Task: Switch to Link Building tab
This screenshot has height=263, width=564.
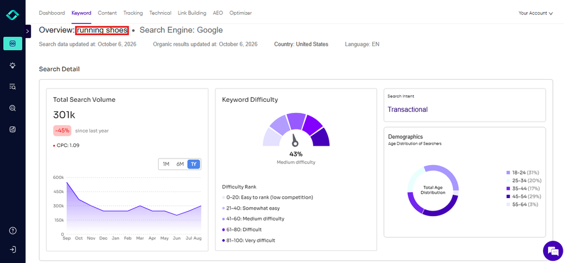Action: (192, 13)
